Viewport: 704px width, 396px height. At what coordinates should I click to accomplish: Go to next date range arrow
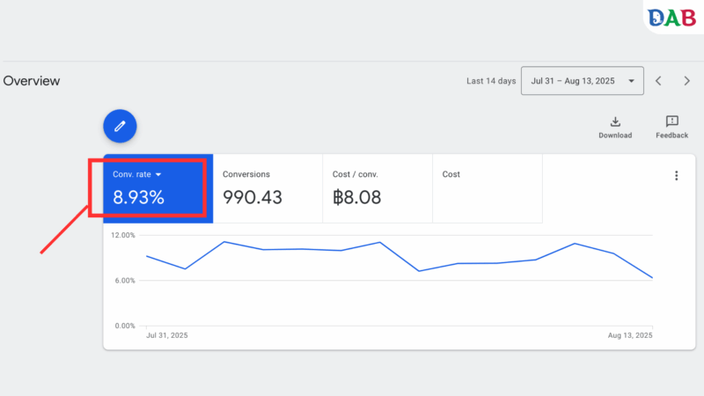[686, 81]
